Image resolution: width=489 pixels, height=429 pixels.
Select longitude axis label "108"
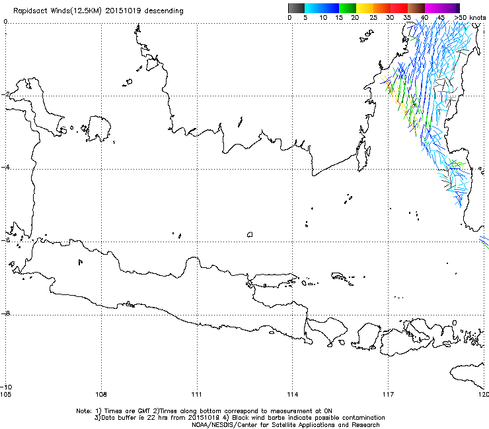pyautogui.click(x=101, y=395)
